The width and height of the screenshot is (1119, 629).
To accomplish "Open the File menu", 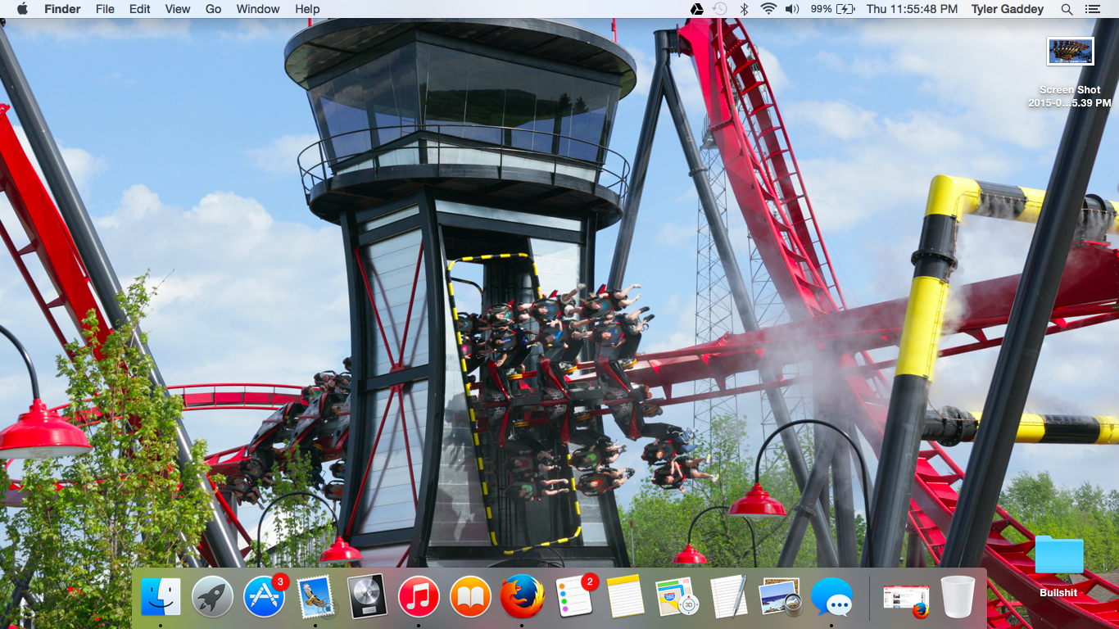I will click(105, 9).
